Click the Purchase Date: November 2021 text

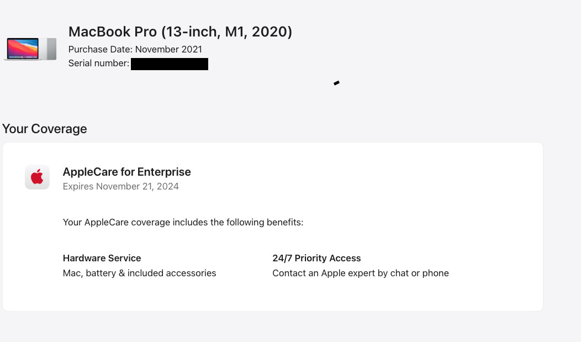[135, 49]
